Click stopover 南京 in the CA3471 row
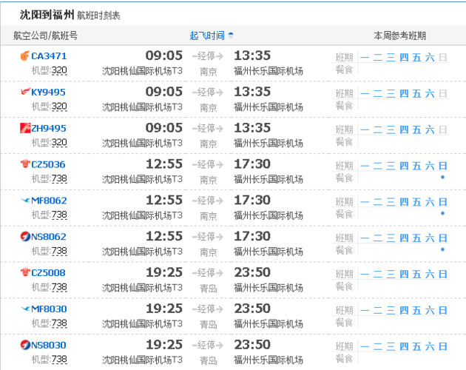The image size is (466, 370). click(209, 71)
